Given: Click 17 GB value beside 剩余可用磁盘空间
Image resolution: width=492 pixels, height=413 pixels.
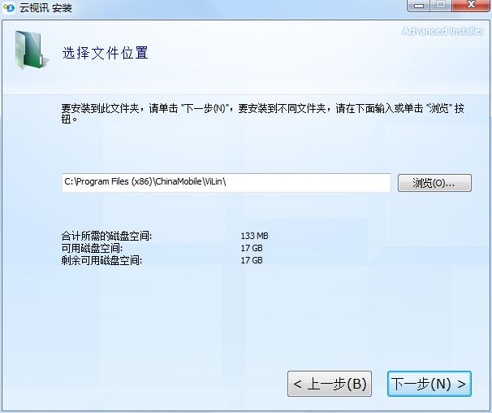Looking at the screenshot, I should pyautogui.click(x=252, y=260).
